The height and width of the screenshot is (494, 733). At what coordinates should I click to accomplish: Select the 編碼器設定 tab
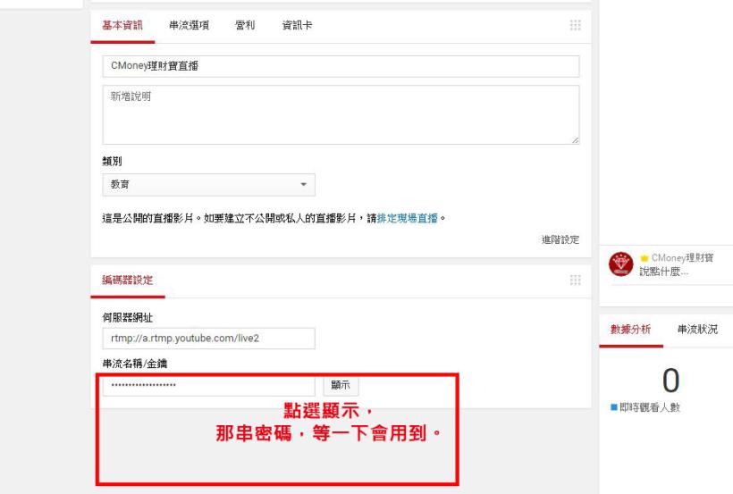tap(128, 280)
